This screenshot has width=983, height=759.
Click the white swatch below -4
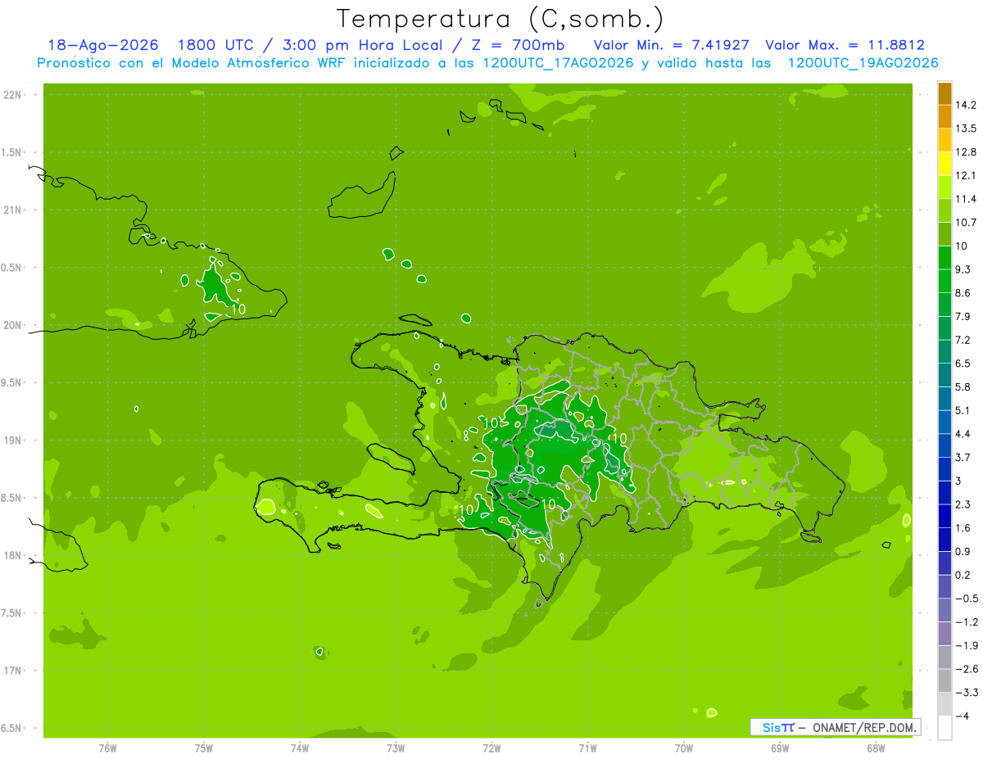(944, 727)
